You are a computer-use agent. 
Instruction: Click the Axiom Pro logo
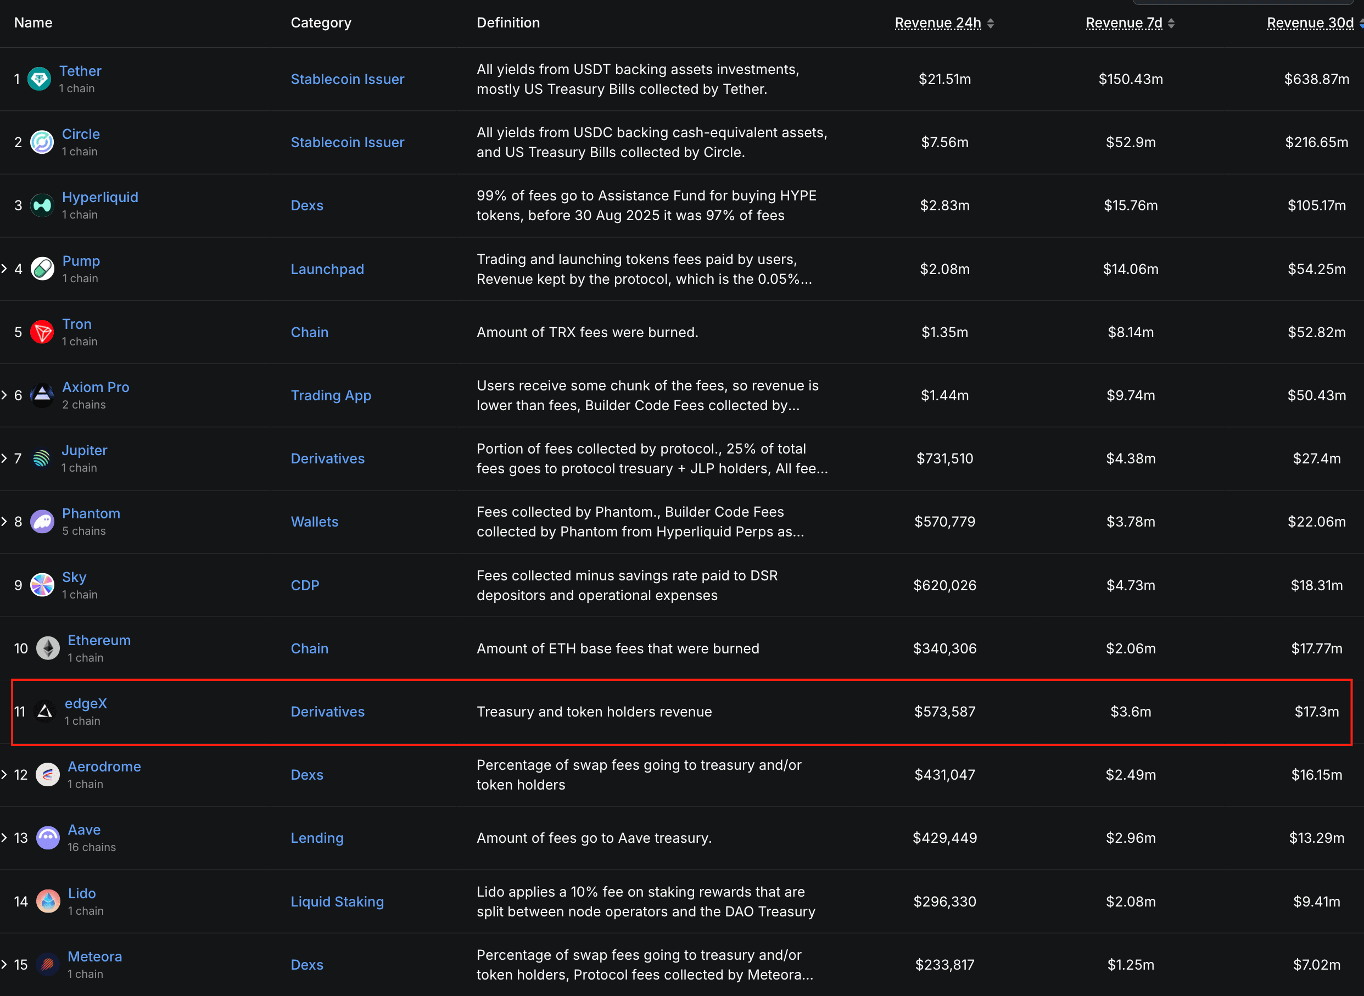42,395
